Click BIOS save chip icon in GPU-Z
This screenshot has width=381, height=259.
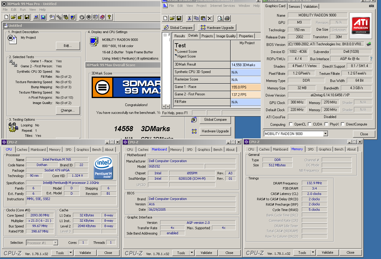click(x=369, y=44)
